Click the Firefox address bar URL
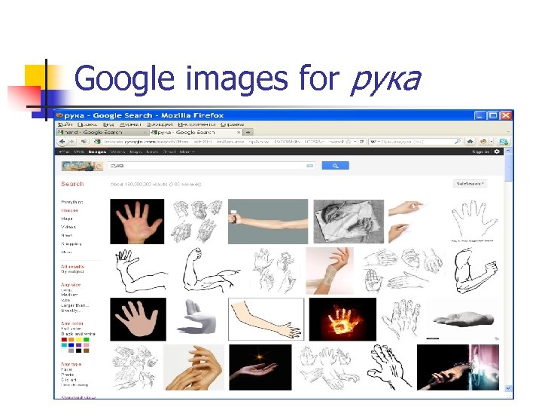The width and height of the screenshot is (542, 407). [x=224, y=142]
